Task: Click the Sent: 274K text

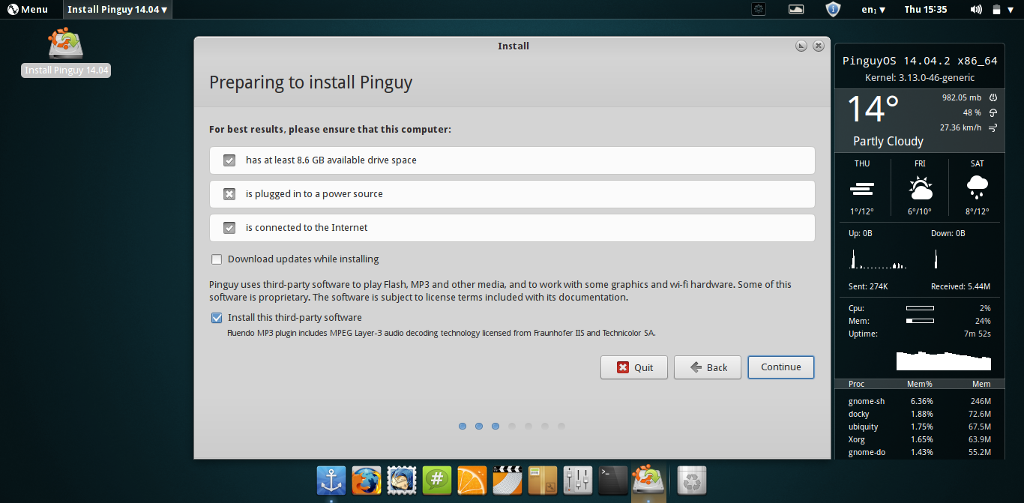Action: tap(868, 286)
